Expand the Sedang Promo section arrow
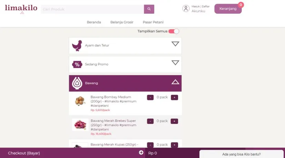Screen dimensions: 285x158 click(x=175, y=63)
